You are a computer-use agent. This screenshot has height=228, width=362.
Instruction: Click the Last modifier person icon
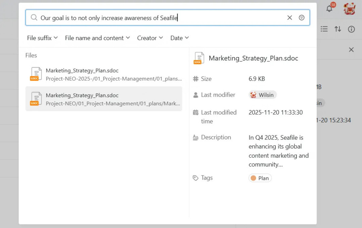point(195,95)
